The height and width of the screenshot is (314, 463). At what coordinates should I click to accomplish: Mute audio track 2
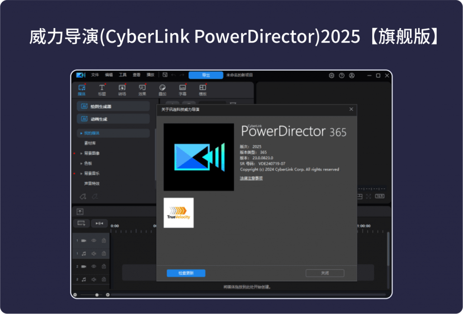[x=94, y=280]
